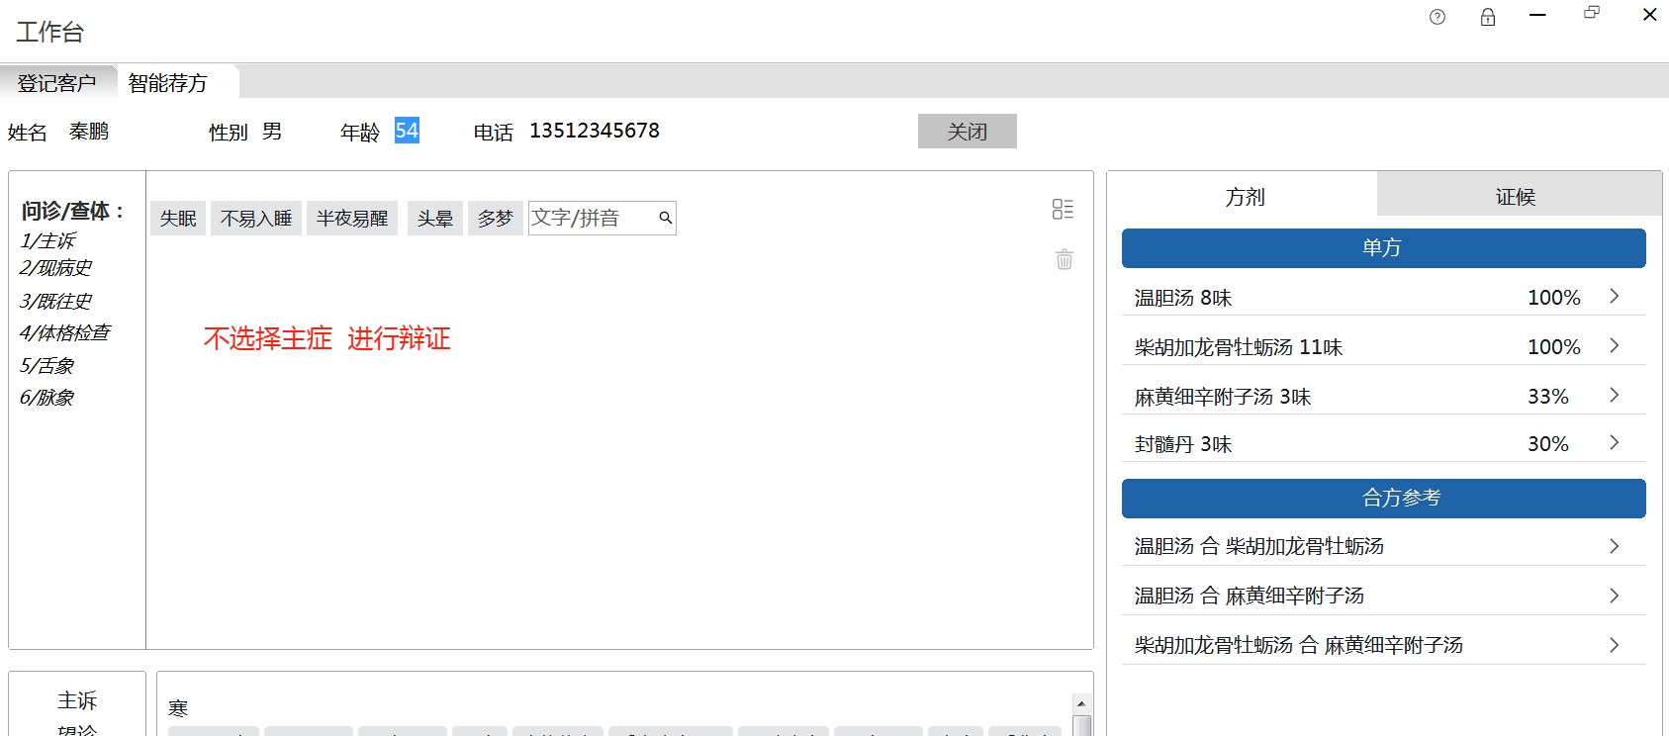Click the 寒 category label

tap(178, 708)
